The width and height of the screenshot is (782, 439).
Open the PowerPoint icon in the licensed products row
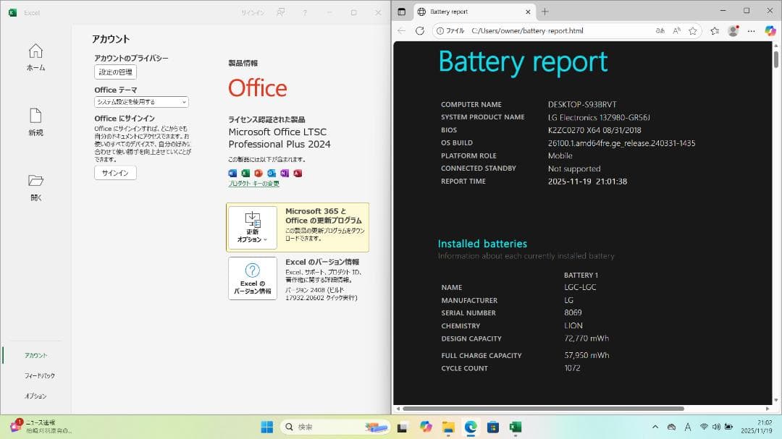(x=259, y=173)
